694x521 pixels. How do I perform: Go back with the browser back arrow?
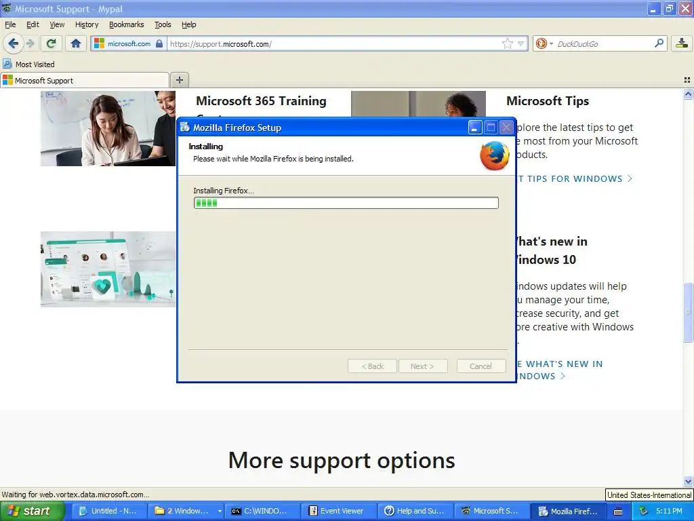pos(13,43)
